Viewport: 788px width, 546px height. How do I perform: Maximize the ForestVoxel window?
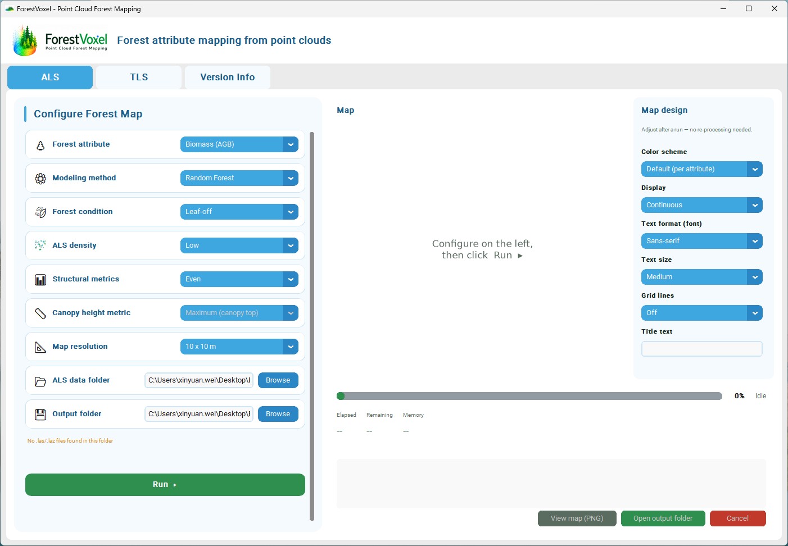point(749,8)
